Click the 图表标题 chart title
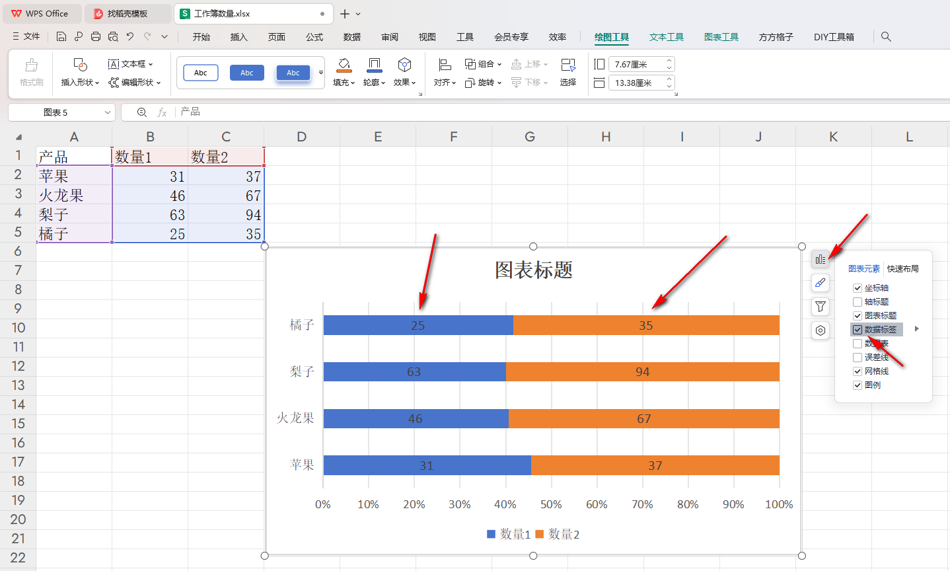Screen dimensions: 950x571 tap(534, 270)
